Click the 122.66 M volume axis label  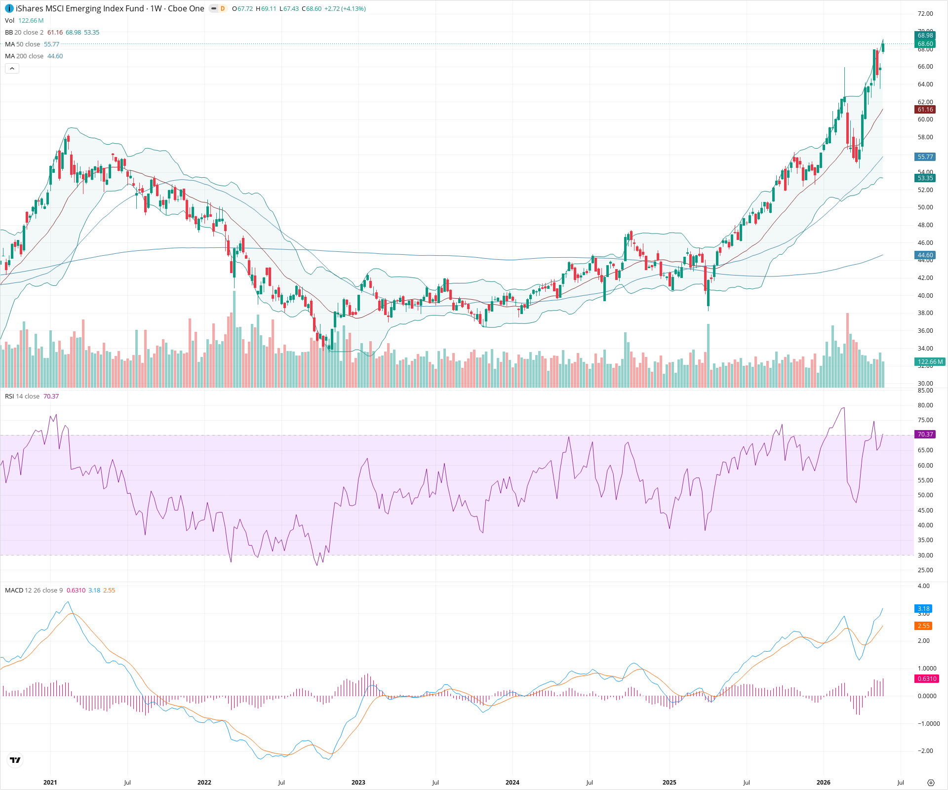tap(930, 362)
